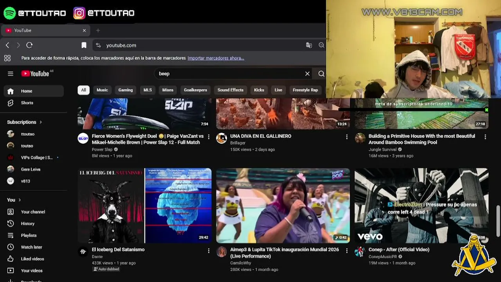The height and width of the screenshot is (282, 501).
Task: Select Home in the sidebar
Action: tap(34, 91)
